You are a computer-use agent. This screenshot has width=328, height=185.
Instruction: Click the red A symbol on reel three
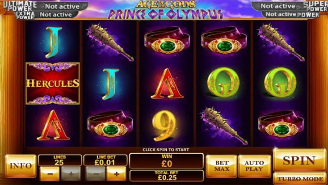point(167,84)
